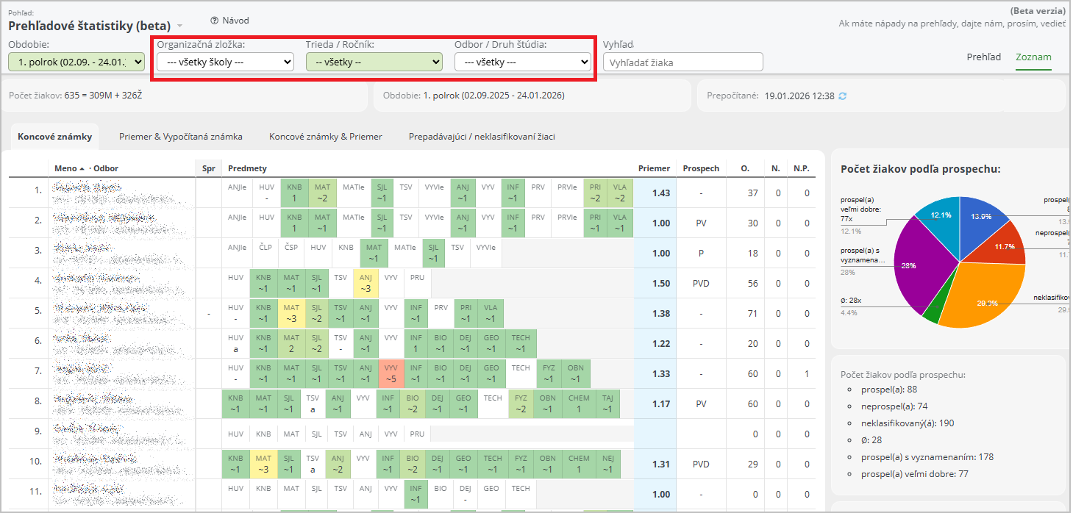Click the red VYV ~5 grade cell

pyautogui.click(x=390, y=374)
